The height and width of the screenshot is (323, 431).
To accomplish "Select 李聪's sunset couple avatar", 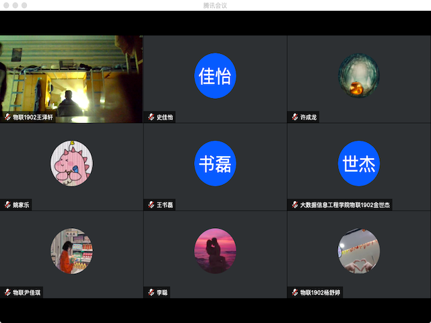I will click(215, 251).
